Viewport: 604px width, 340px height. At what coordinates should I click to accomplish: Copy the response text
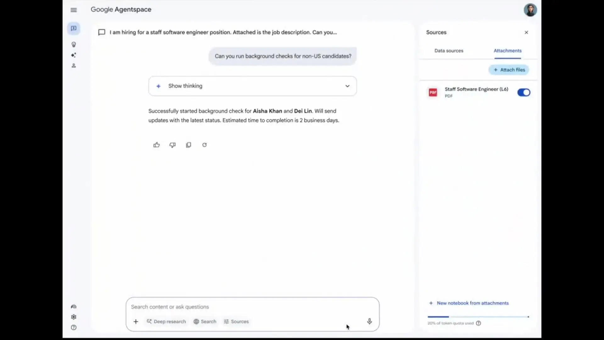tap(188, 145)
